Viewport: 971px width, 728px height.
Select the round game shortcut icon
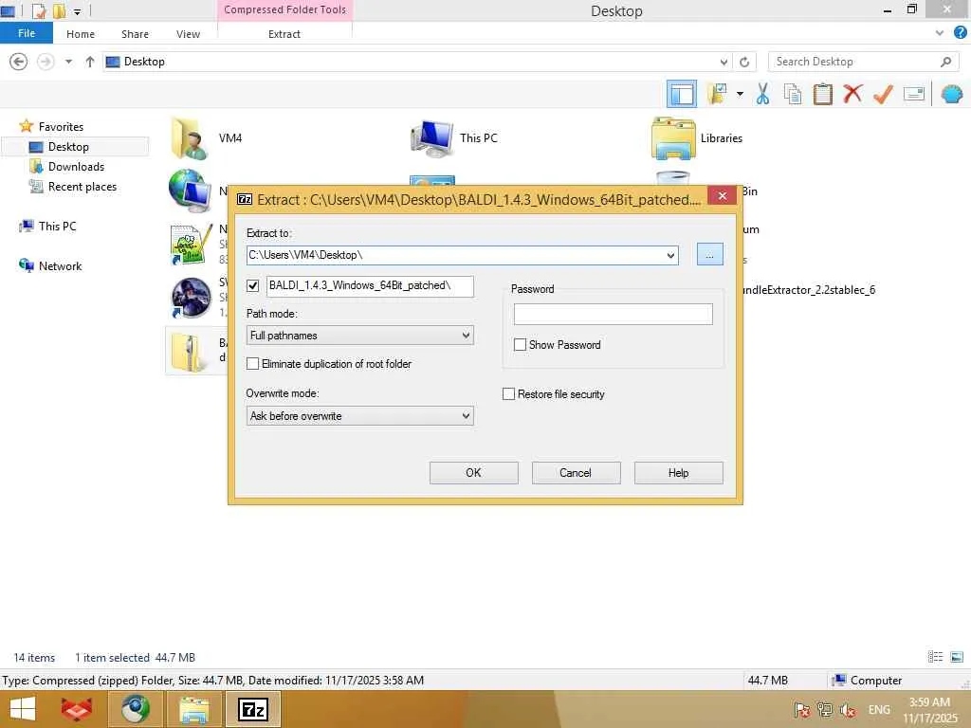pos(191,298)
